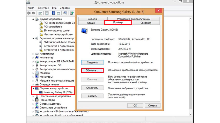Select the Клавиатуры keyboard icon
The height and width of the screenshot is (123, 220).
click(37, 54)
